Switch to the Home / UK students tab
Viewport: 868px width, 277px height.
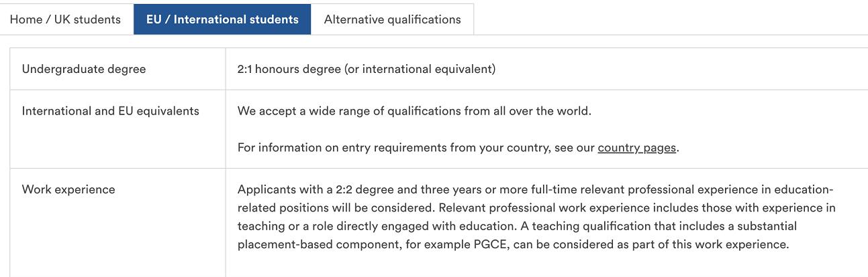click(x=66, y=19)
